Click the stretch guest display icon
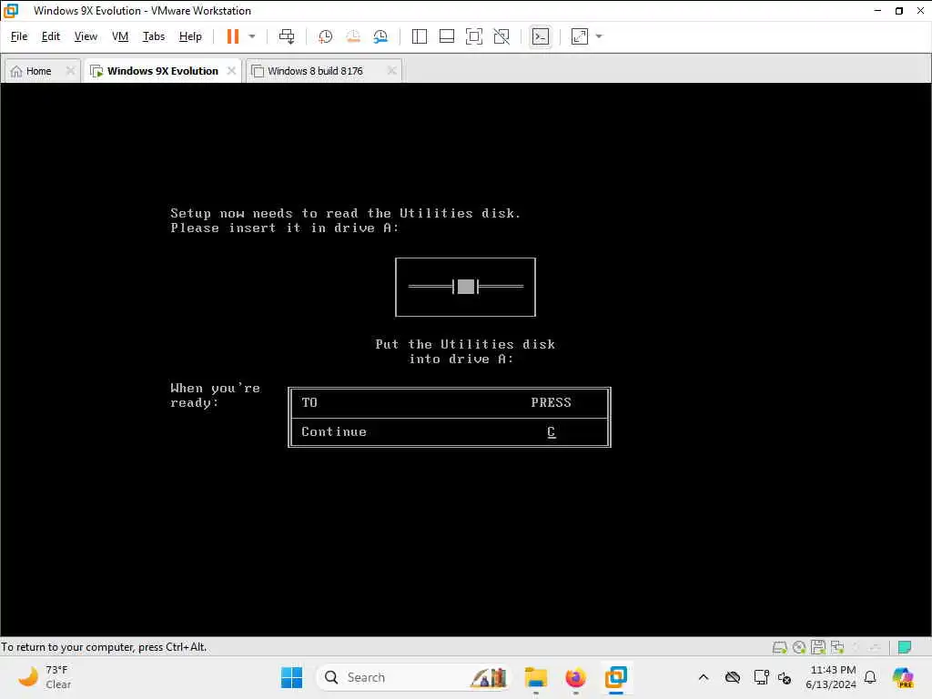Viewport: 932px width, 699px height. tap(580, 36)
